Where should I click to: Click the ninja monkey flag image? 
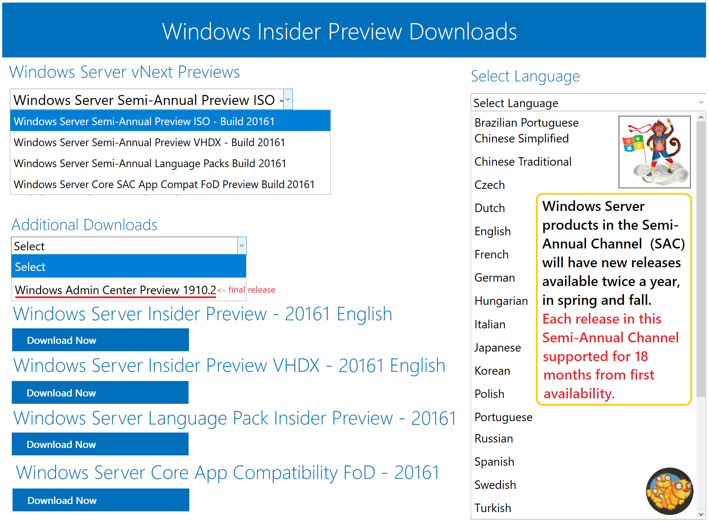tap(654, 152)
